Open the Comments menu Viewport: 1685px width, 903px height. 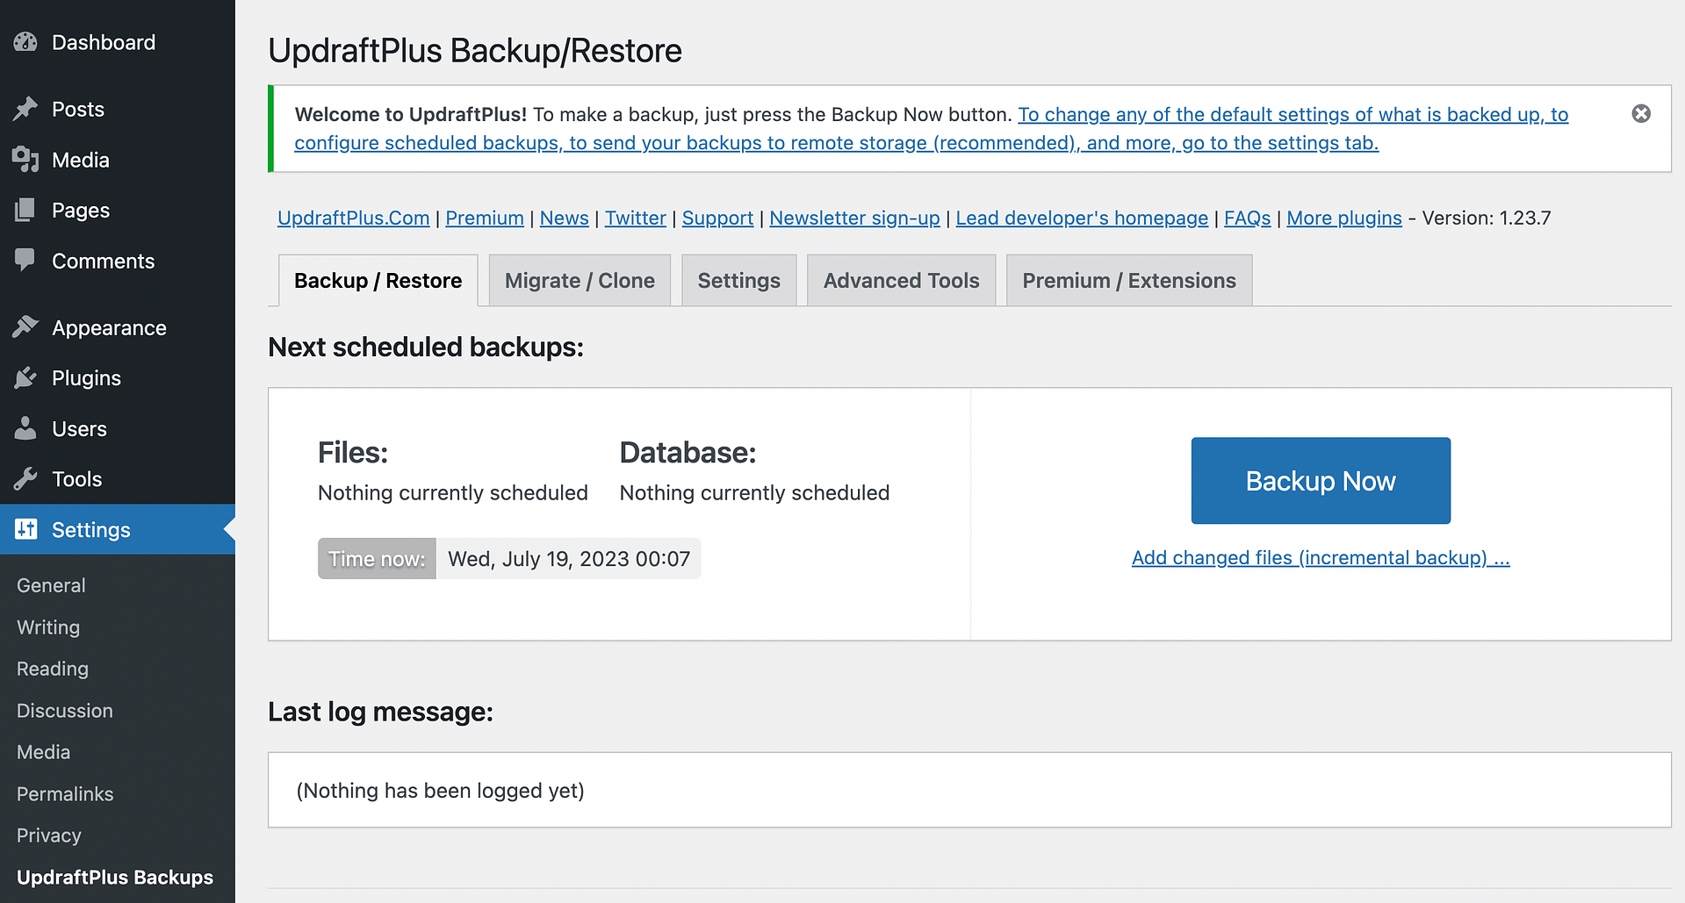pos(103,261)
